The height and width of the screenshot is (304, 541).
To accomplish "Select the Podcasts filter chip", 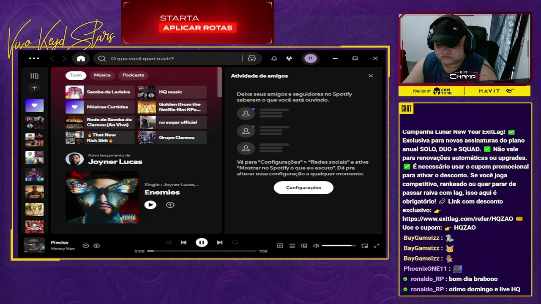I will click(x=133, y=75).
